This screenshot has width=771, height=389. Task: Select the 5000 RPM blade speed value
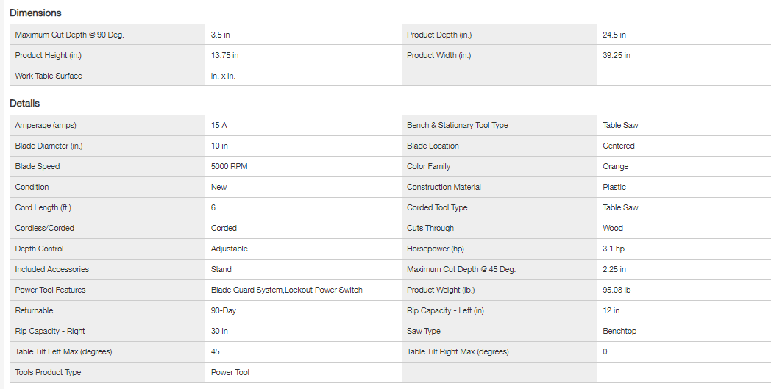(x=229, y=166)
